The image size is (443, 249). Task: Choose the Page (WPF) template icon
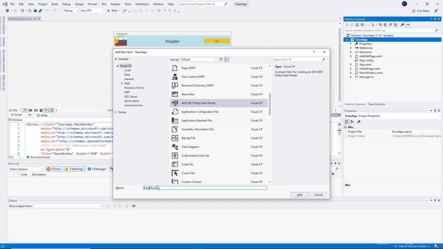(x=175, y=68)
